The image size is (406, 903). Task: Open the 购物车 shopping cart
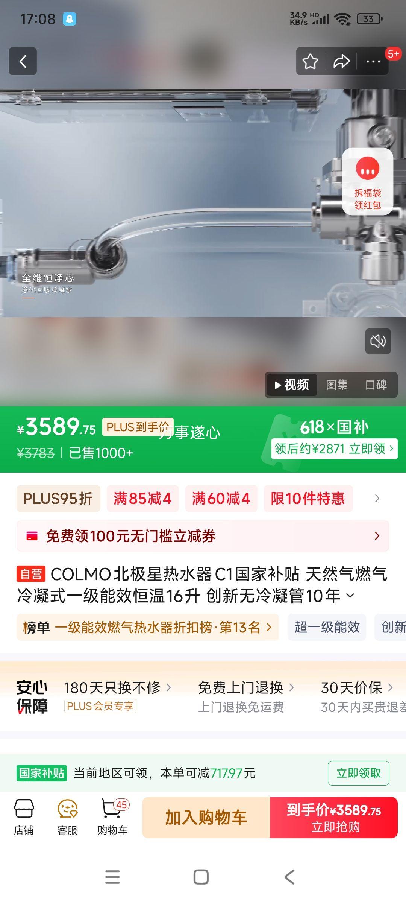pos(113,817)
